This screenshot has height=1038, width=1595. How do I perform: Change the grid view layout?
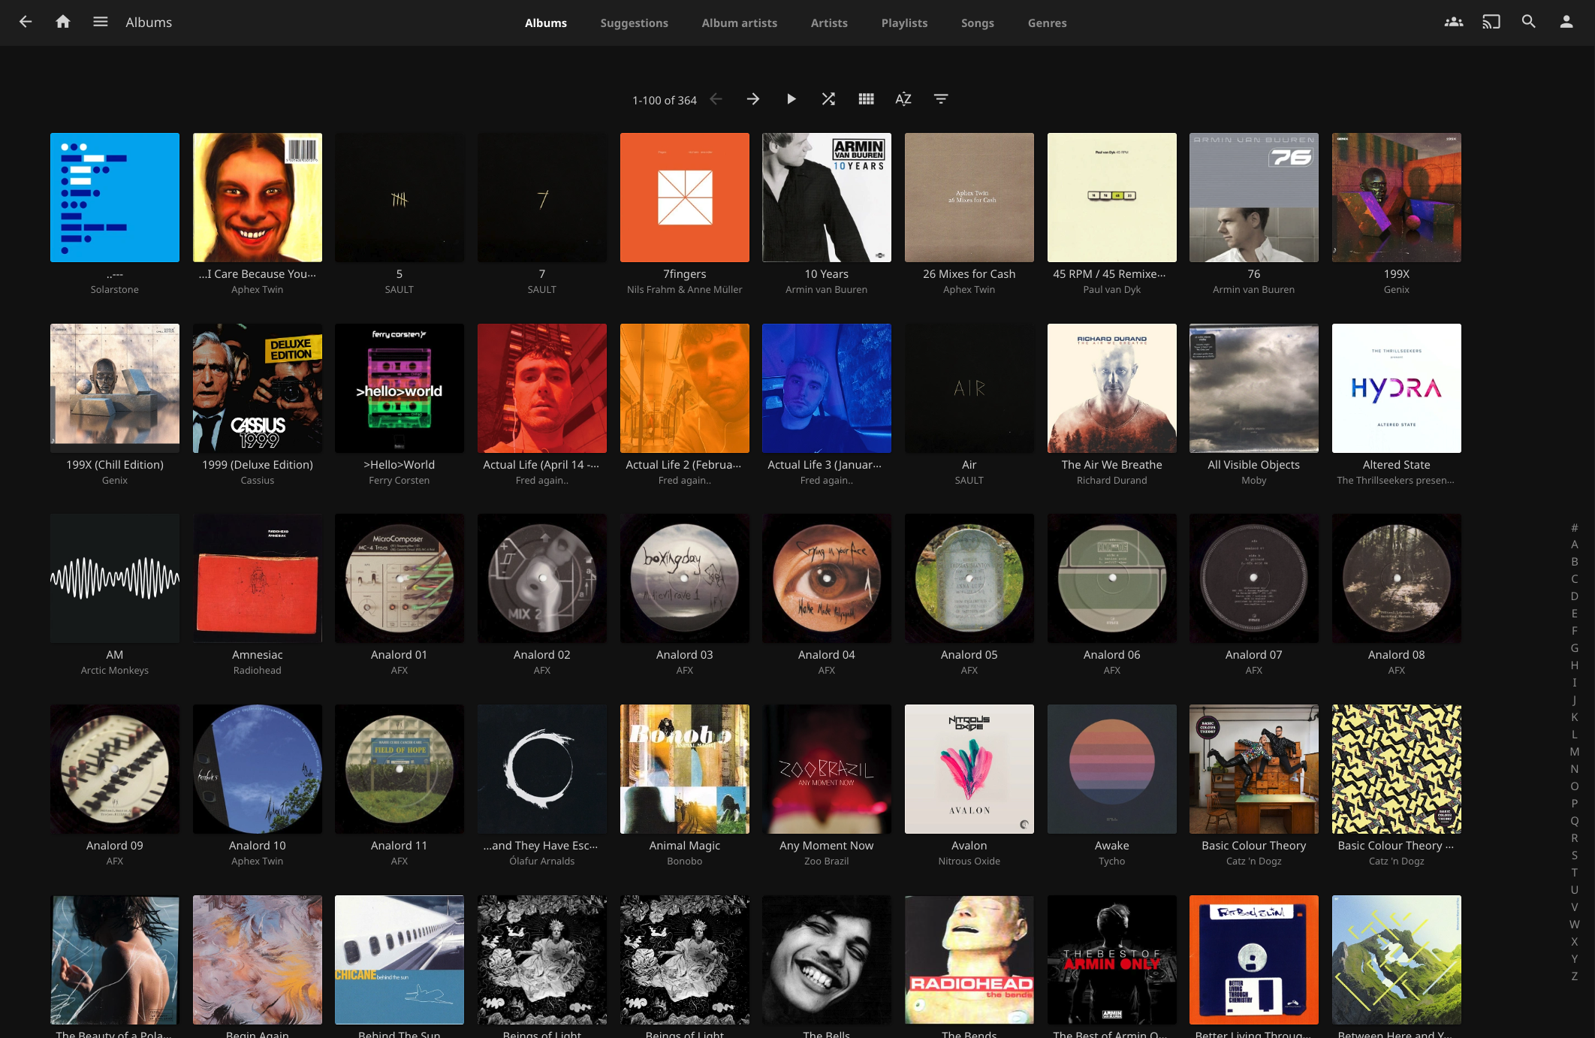[866, 99]
